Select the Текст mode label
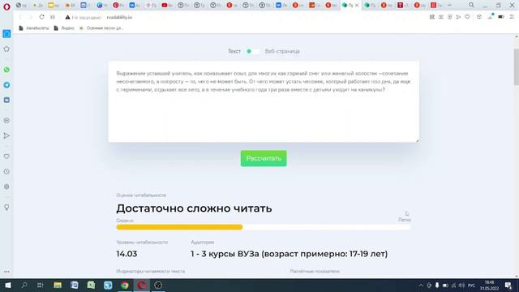Screen dimensions: 519x292 234,51
